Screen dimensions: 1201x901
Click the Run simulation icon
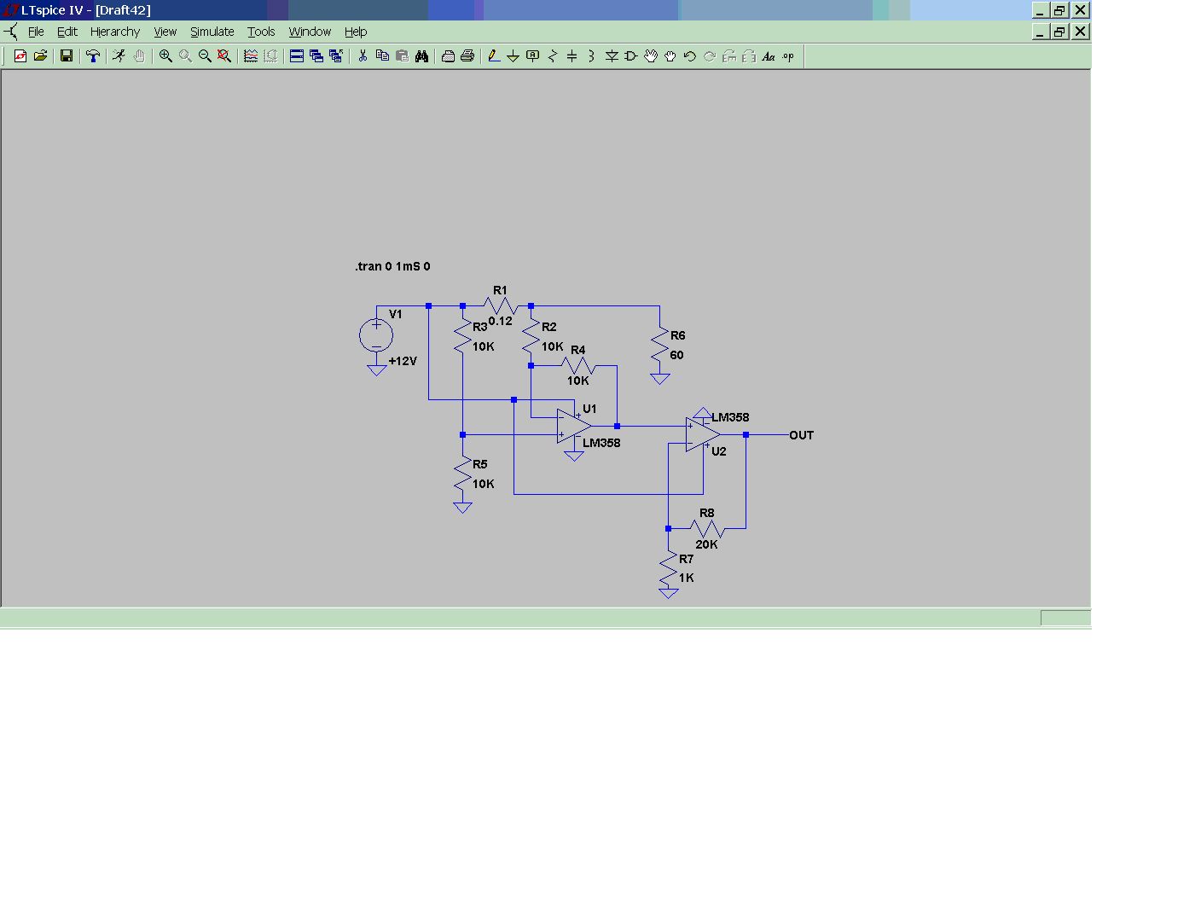(119, 56)
